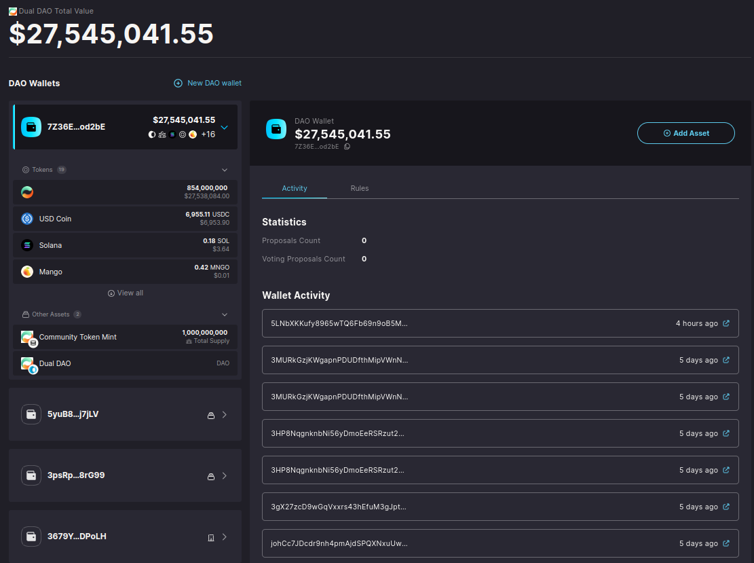The width and height of the screenshot is (754, 563).
Task: Click the 5yuB8...j7jLV wallet icon
Action: [x=31, y=414]
